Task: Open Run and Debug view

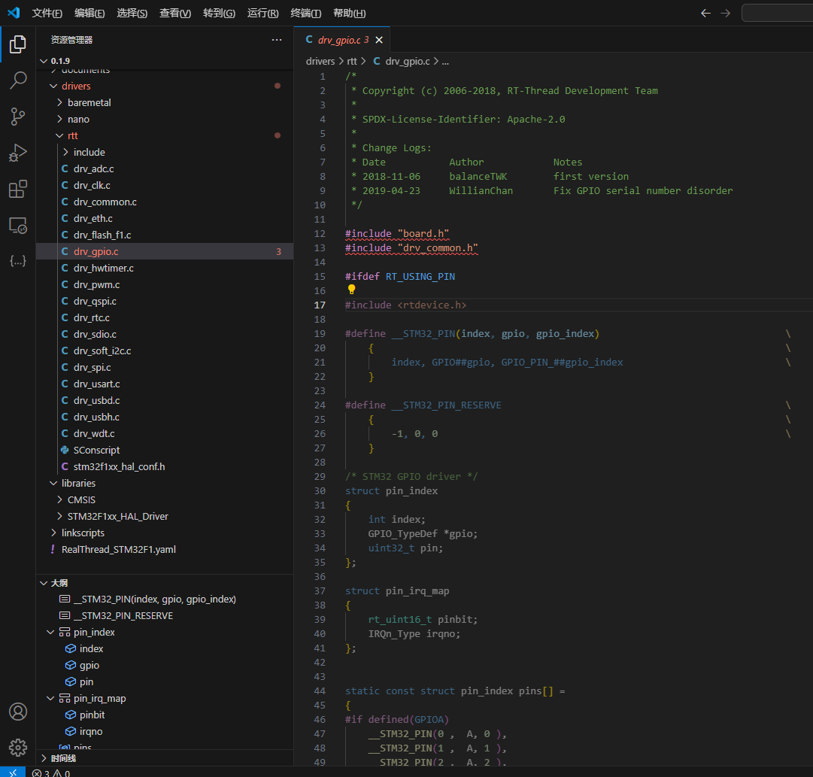Action: (x=18, y=153)
